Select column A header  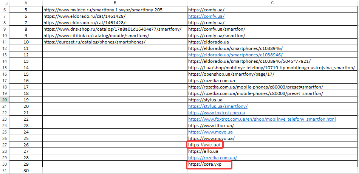[26, 3]
